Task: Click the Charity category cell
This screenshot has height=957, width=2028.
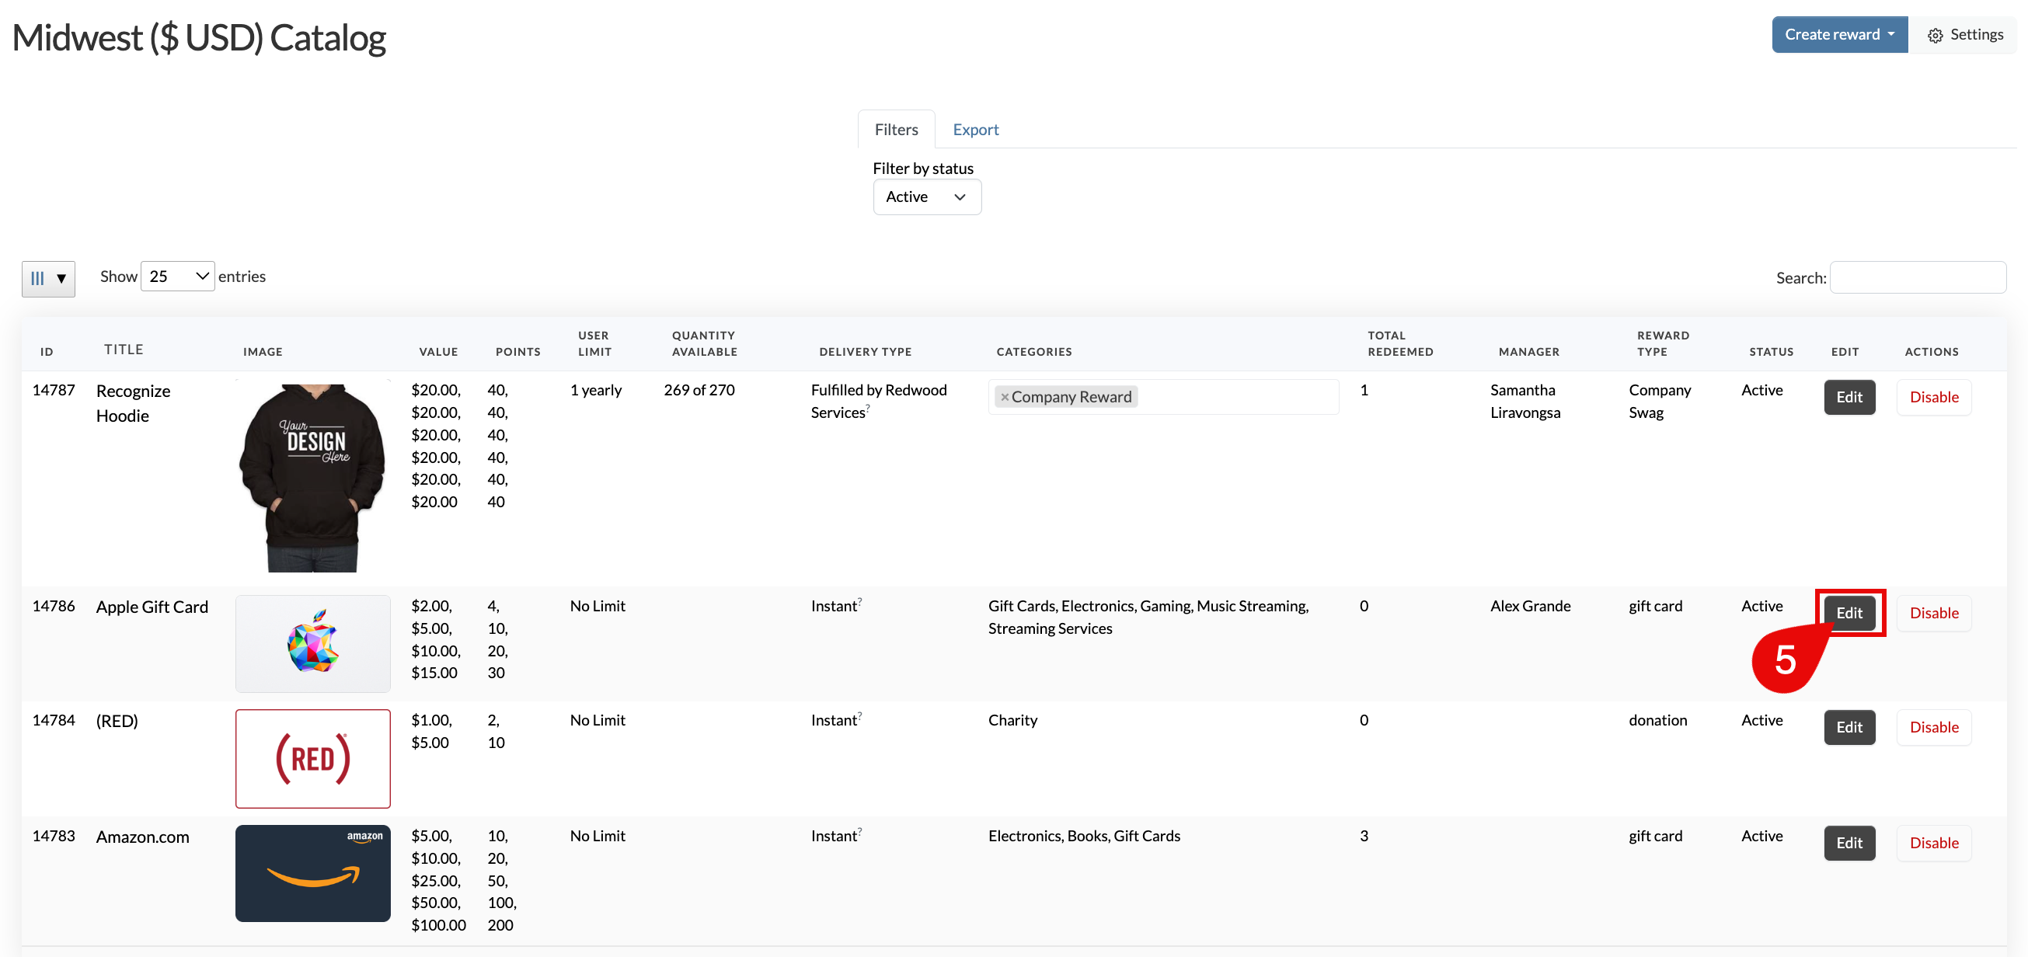Action: 1012,720
